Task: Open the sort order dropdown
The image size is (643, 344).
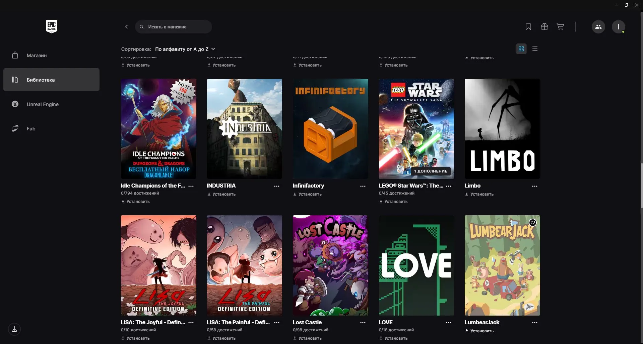Action: (x=185, y=49)
